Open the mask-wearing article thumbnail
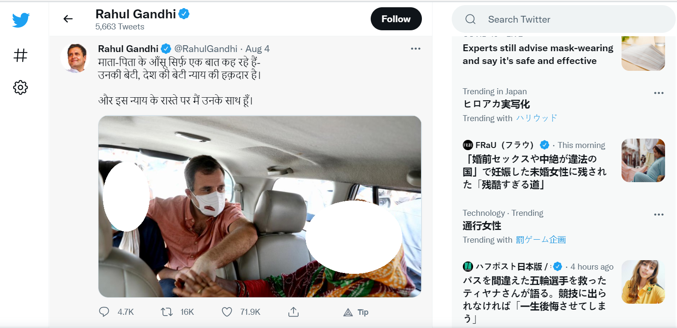Screen dimensions: 677x328 pos(643,54)
